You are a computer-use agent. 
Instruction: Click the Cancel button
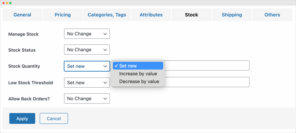click(54, 118)
